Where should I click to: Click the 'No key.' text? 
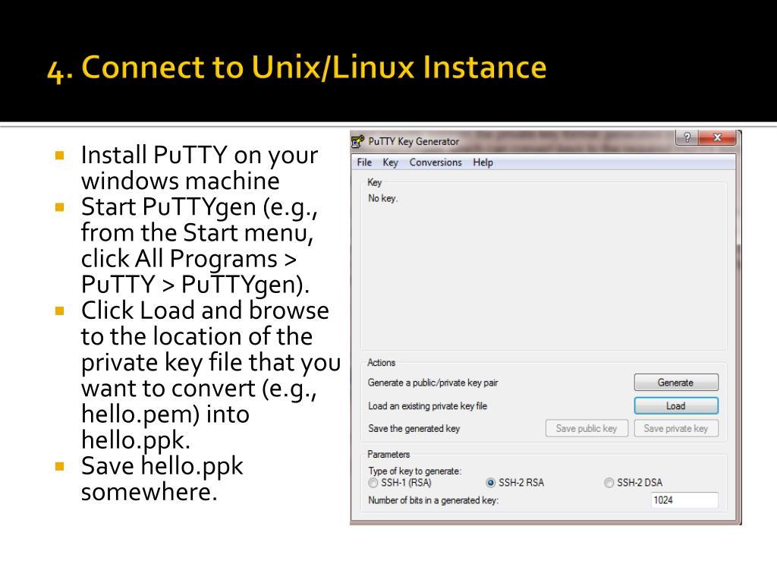[382, 198]
